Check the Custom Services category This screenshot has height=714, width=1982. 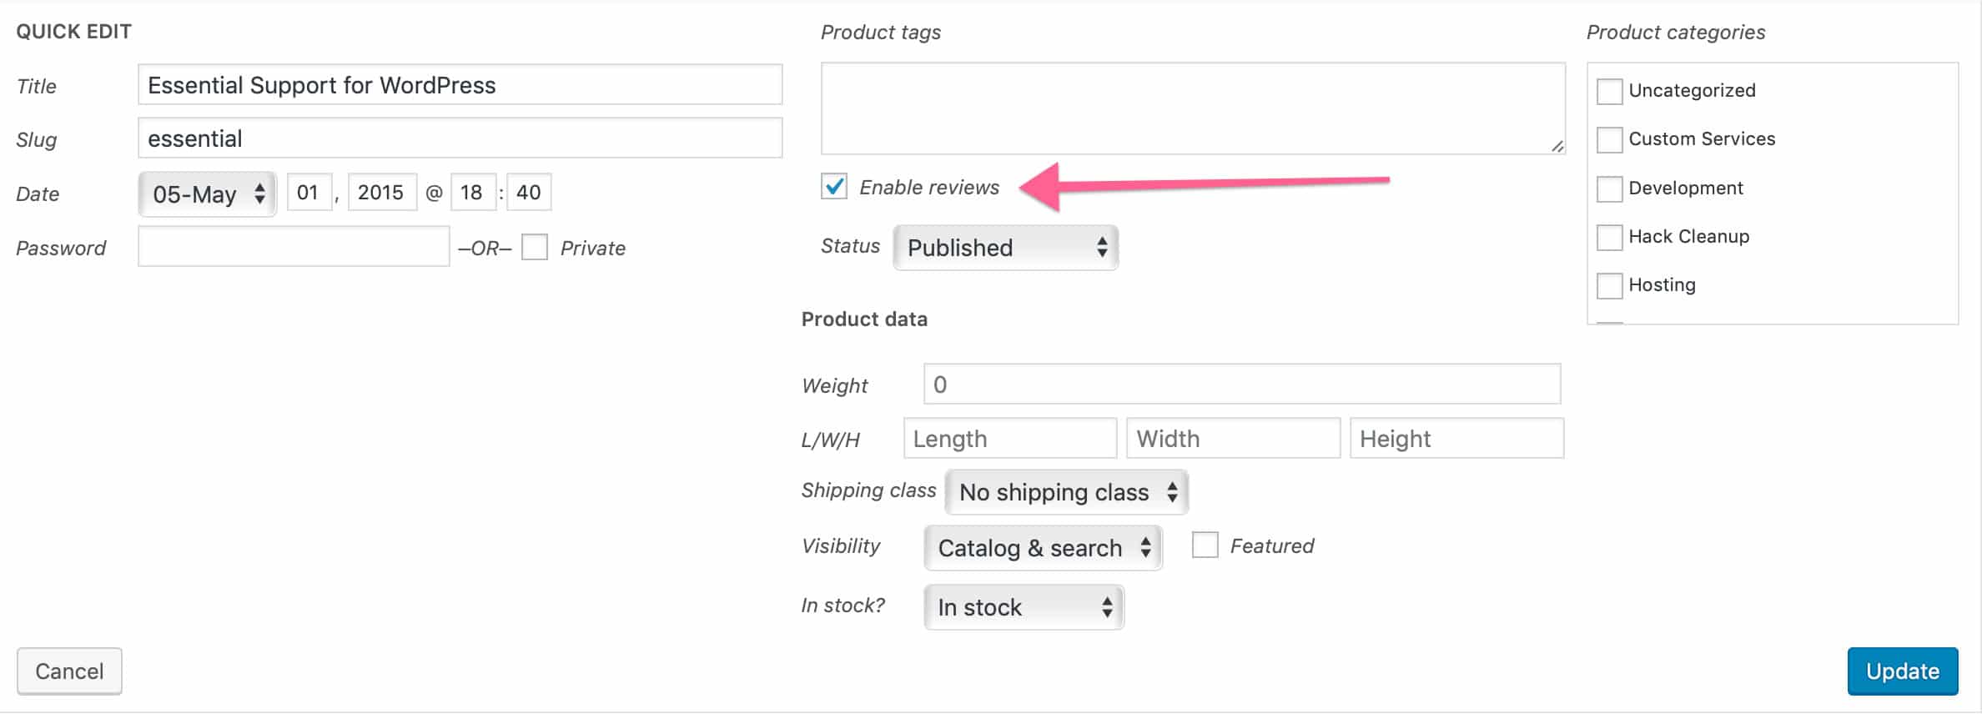[x=1609, y=139]
